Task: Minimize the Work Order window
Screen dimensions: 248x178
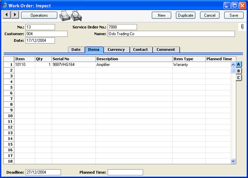Action: click(x=227, y=6)
